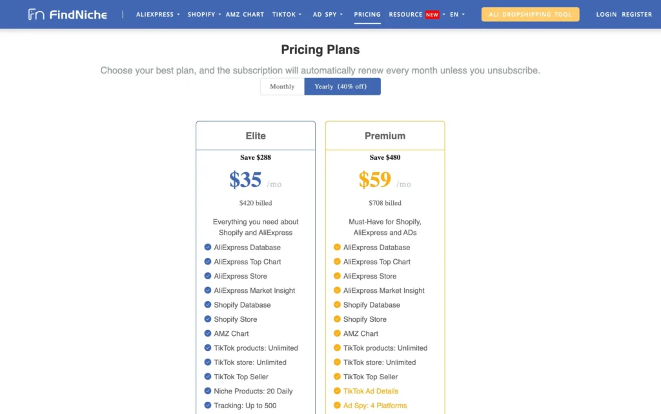The height and width of the screenshot is (414, 661).
Task: Open the AMZ Chart menu item
Action: coord(245,14)
